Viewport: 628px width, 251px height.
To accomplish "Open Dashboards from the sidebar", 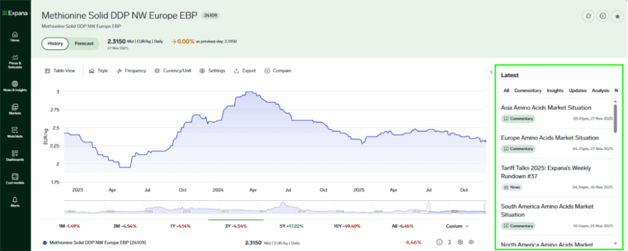I will (x=15, y=155).
